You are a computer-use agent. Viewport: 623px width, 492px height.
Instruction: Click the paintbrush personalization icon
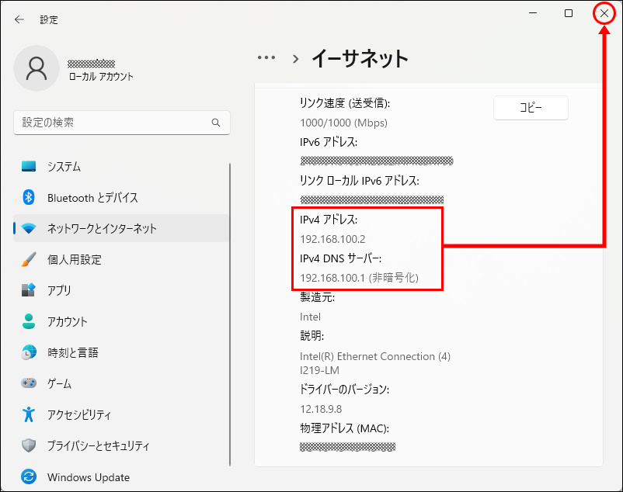click(x=29, y=260)
